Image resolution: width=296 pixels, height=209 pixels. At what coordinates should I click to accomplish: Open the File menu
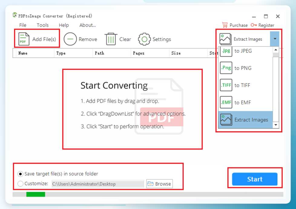(23, 25)
